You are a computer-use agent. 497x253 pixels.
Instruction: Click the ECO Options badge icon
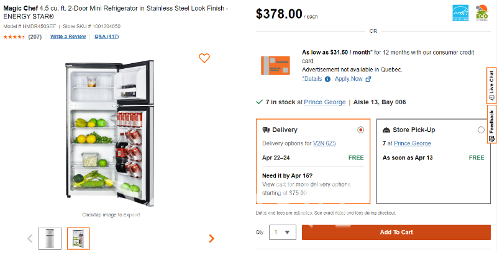pyautogui.click(x=481, y=13)
